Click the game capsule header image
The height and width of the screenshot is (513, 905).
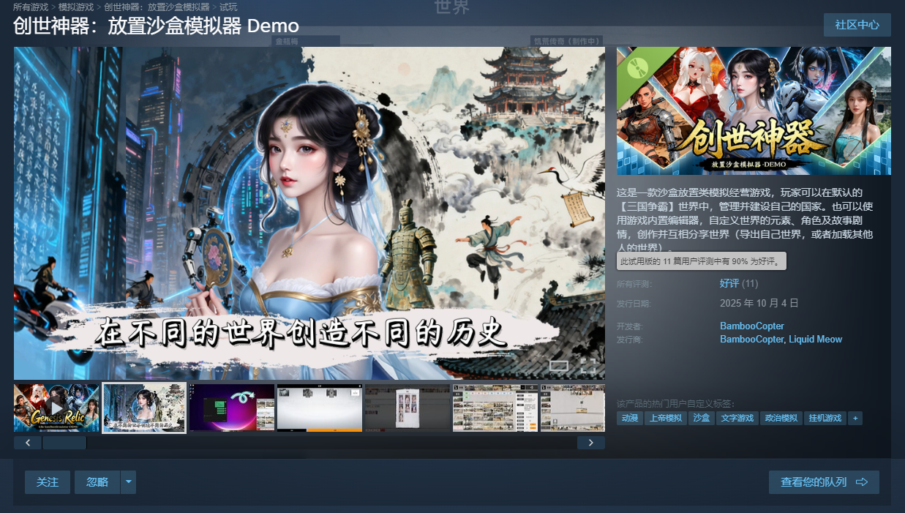[x=754, y=111]
